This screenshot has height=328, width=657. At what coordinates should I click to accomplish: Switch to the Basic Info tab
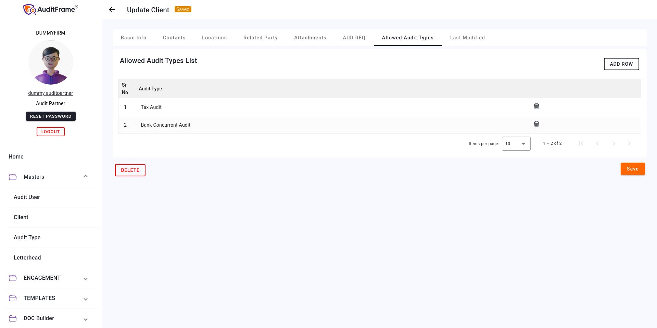click(134, 38)
